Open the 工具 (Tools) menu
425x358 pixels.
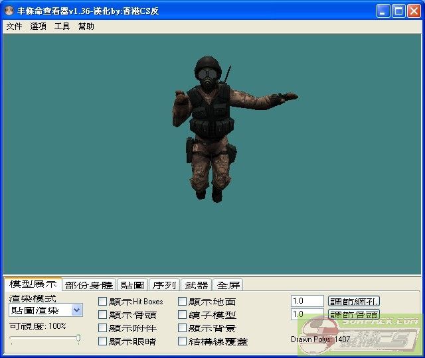[62, 27]
